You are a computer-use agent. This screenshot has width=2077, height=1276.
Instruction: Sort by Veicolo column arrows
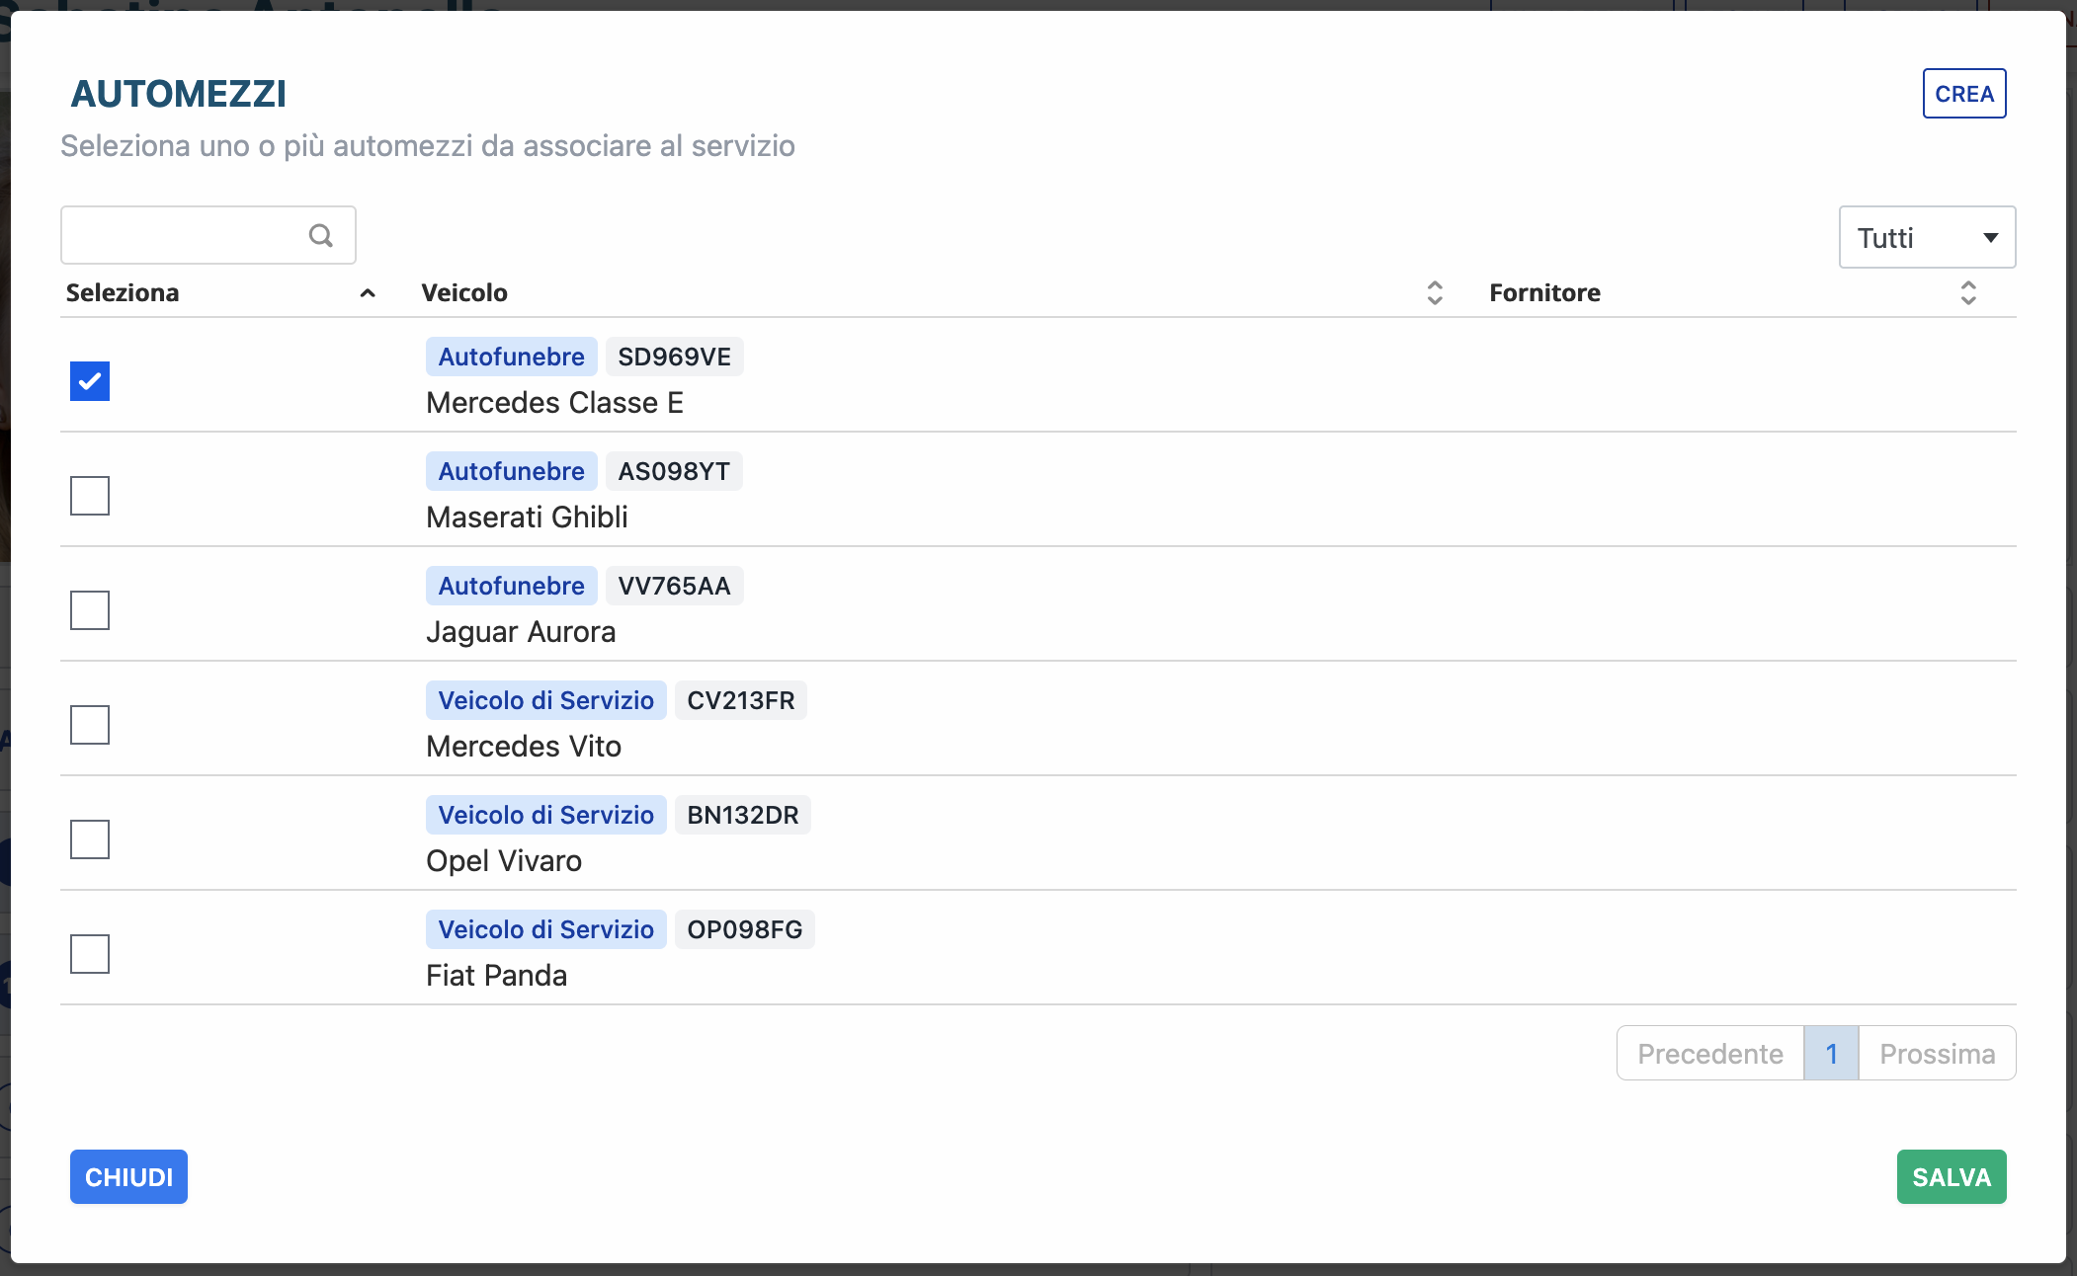(1435, 292)
